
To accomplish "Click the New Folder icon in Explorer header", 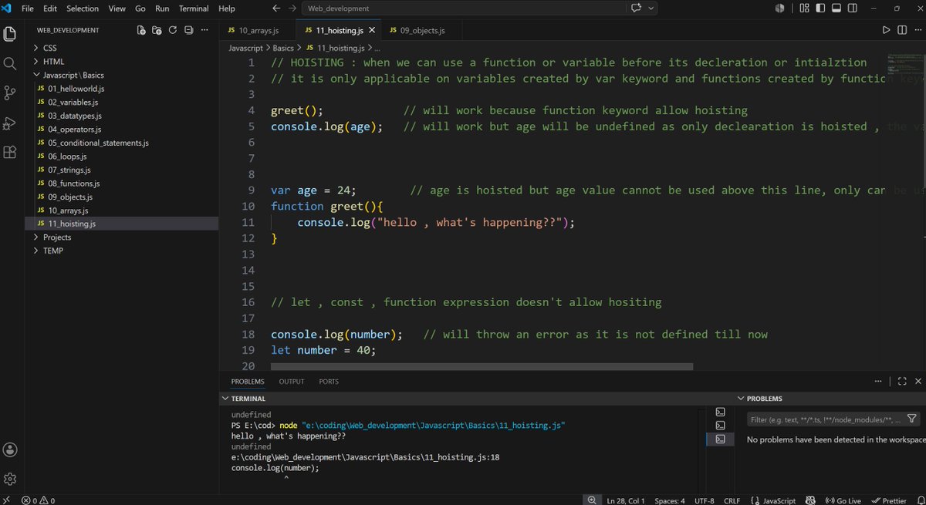I will point(157,30).
